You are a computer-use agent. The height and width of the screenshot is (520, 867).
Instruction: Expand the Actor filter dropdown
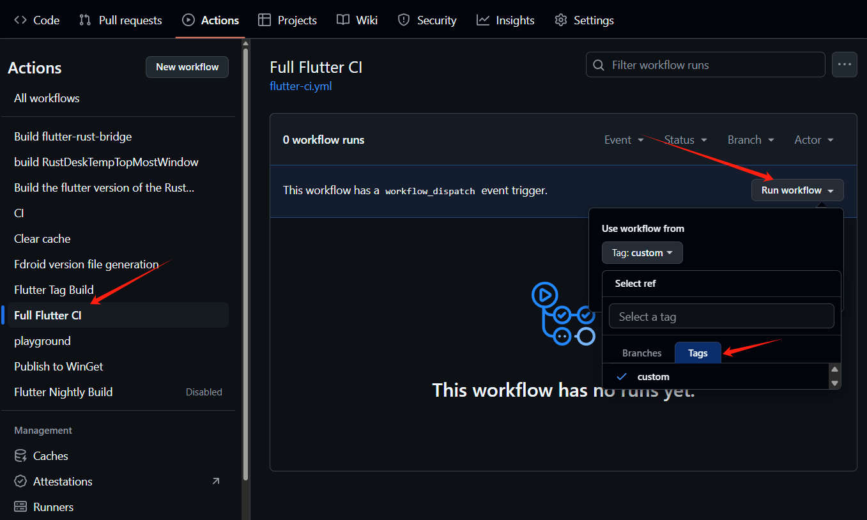pyautogui.click(x=814, y=140)
